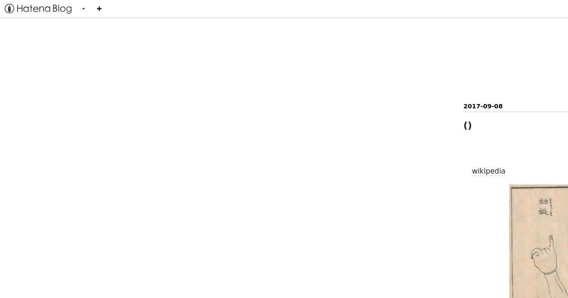568x298 pixels.
Task: Visit the underlined wikipedia reference
Action: pos(488,171)
